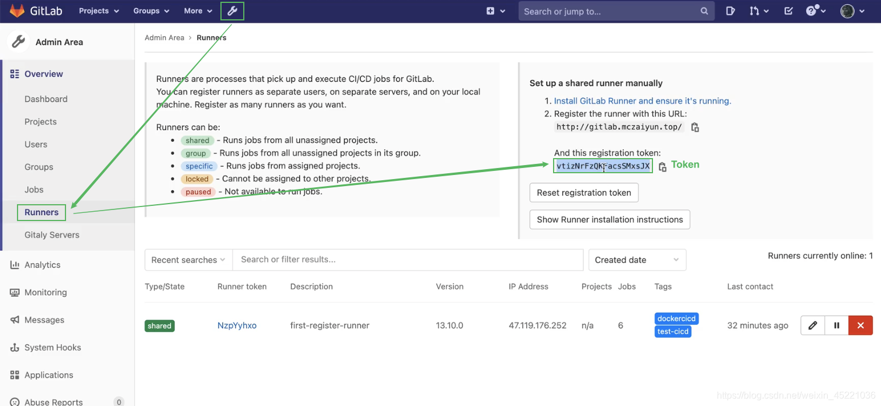Click the test-cicd tag
Viewport: 881px width, 406px height.
[673, 331]
